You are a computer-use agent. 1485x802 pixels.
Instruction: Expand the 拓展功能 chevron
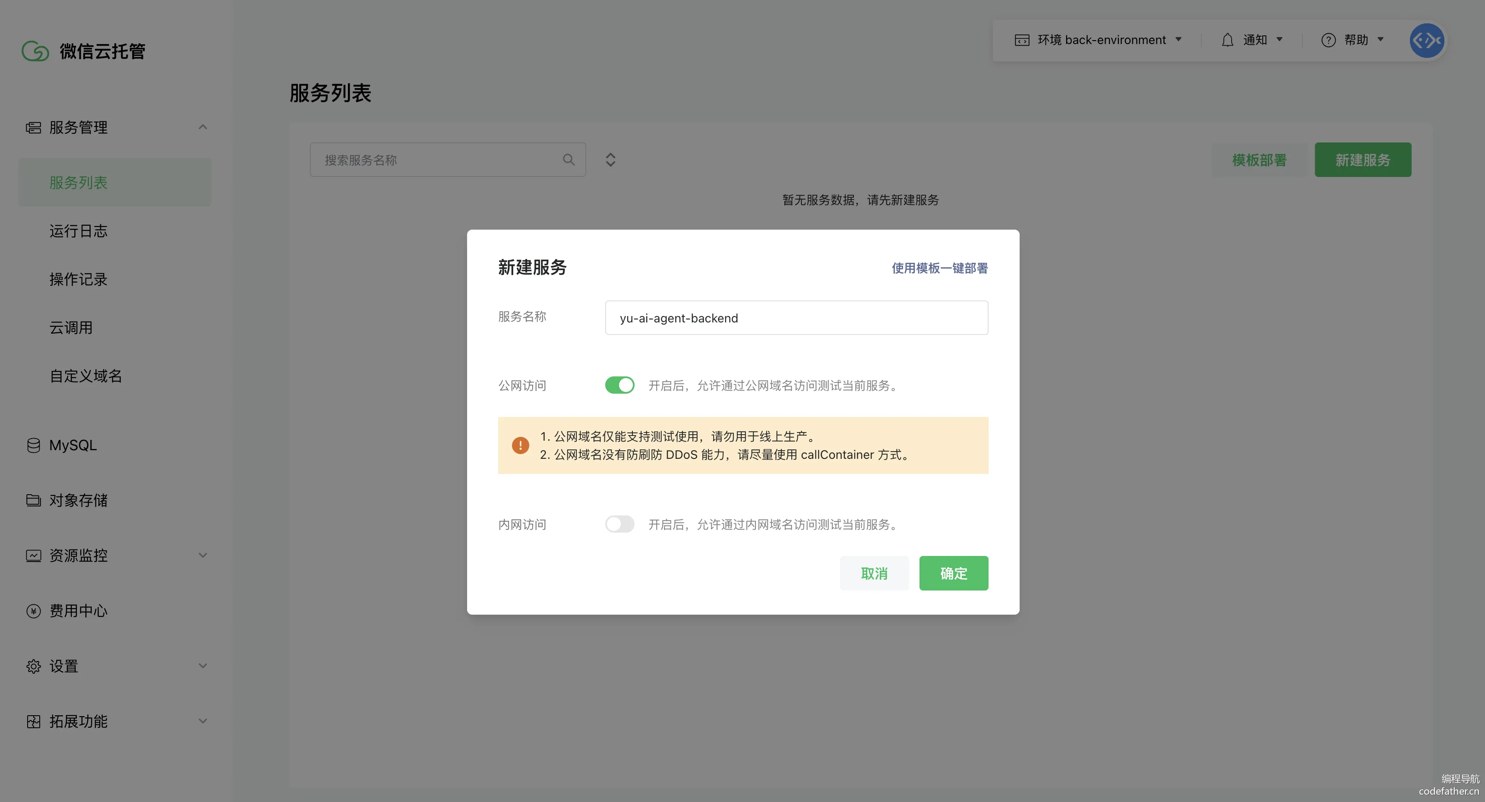pyautogui.click(x=203, y=721)
